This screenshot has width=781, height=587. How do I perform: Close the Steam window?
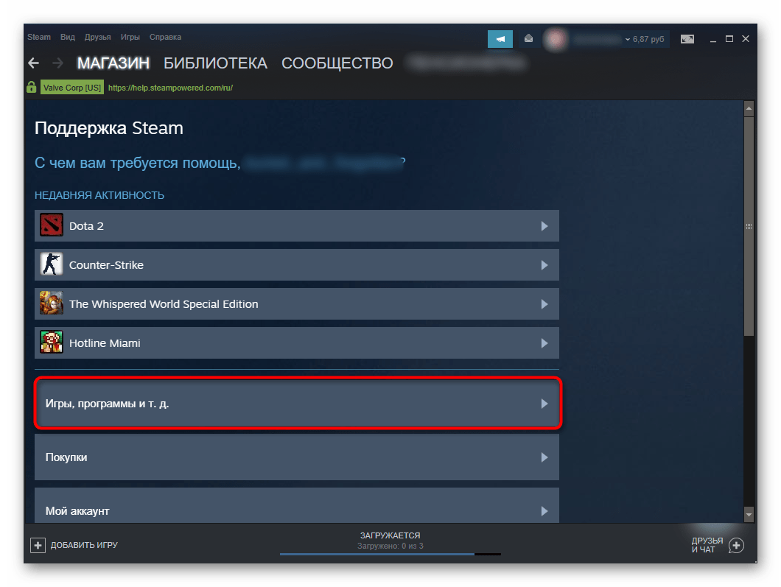(746, 39)
